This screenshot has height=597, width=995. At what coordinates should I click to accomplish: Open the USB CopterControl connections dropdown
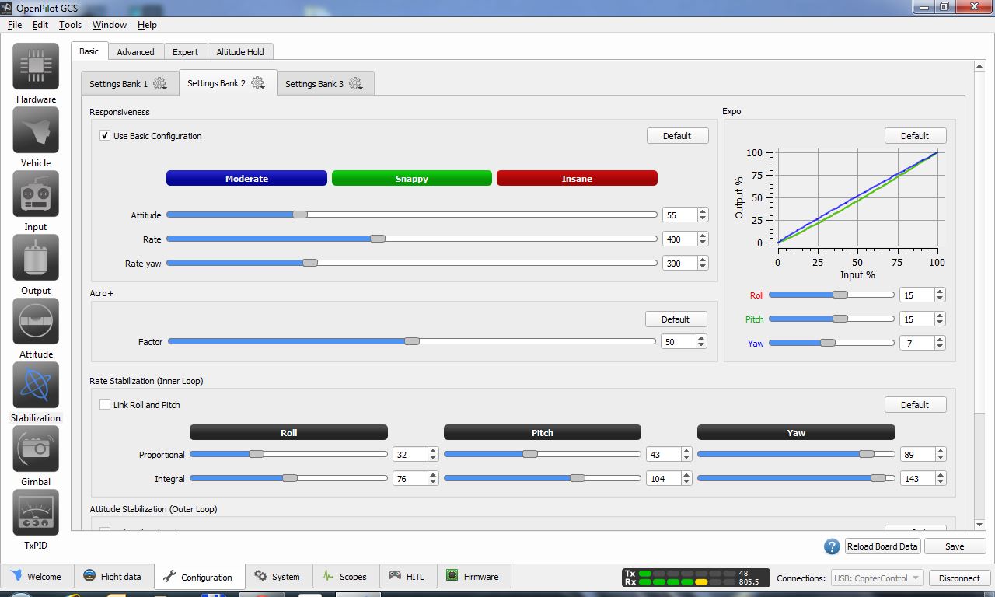(878, 578)
